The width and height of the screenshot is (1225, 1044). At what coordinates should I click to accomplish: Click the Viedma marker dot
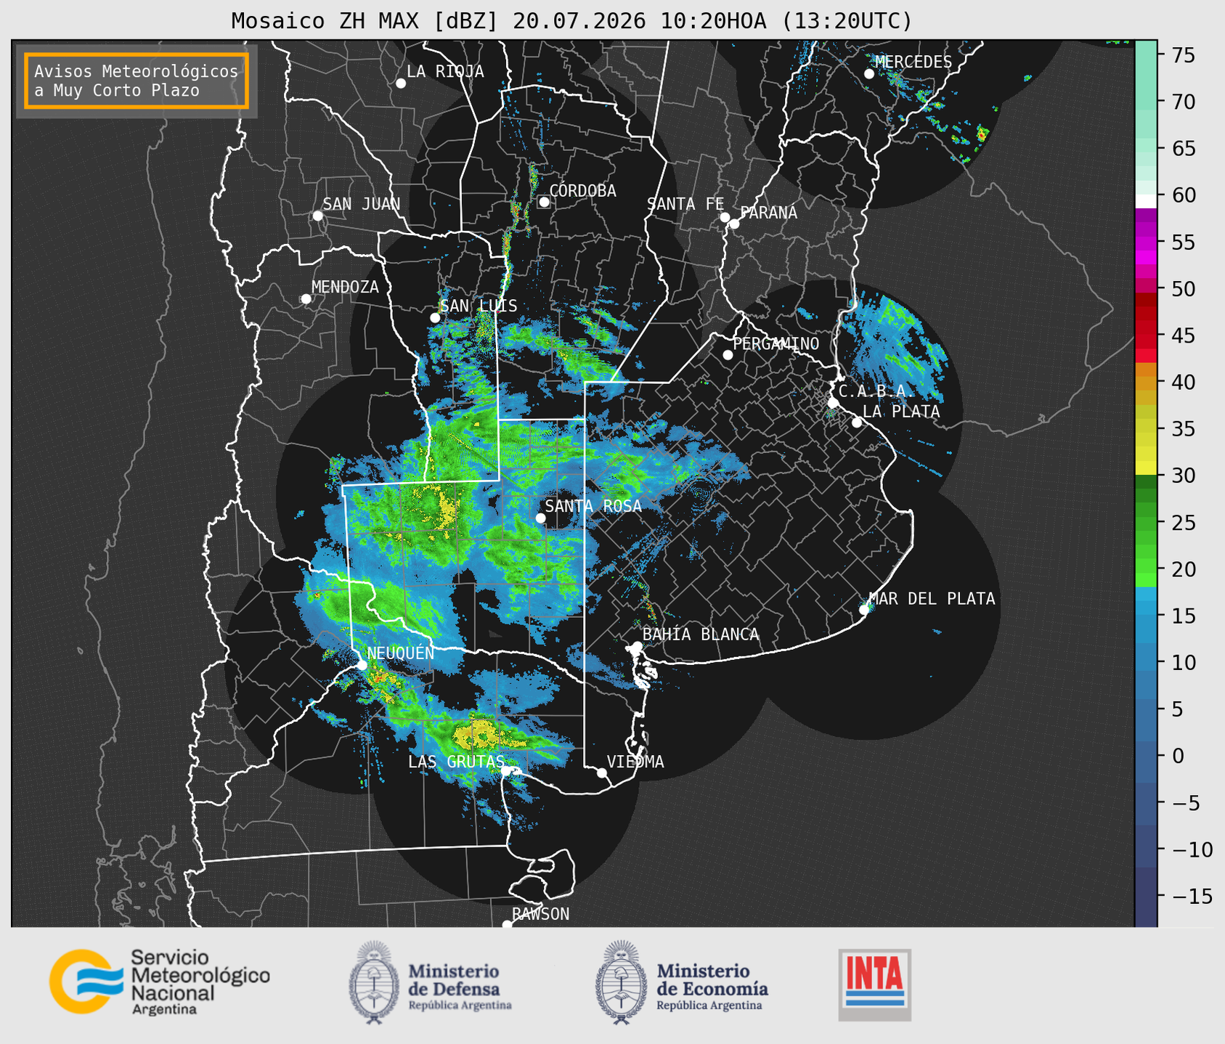pos(601,772)
